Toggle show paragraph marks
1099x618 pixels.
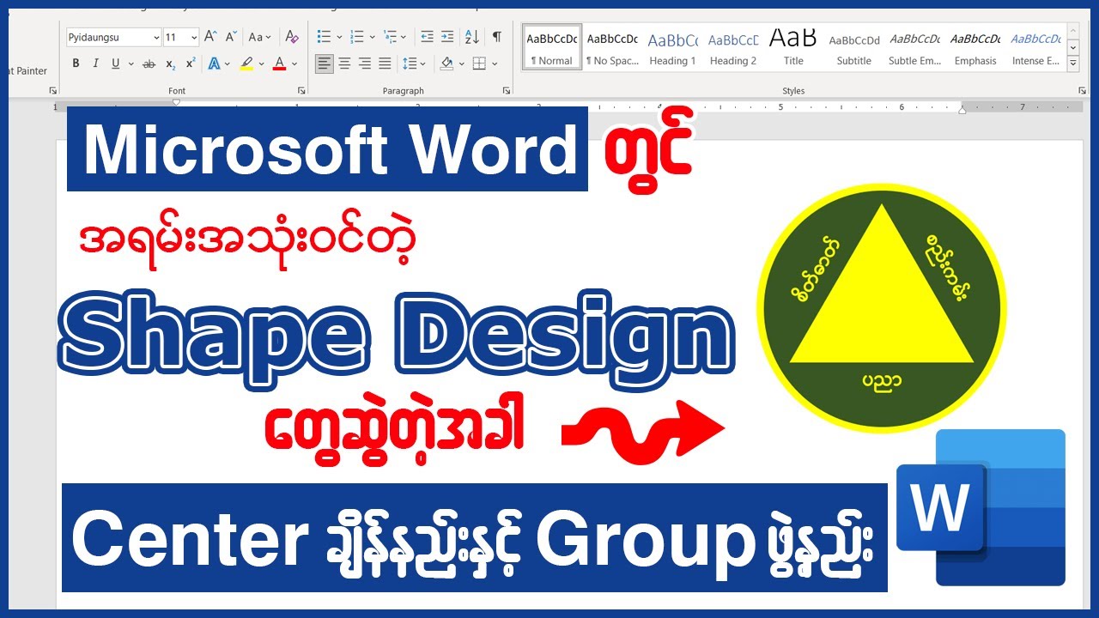click(x=496, y=37)
